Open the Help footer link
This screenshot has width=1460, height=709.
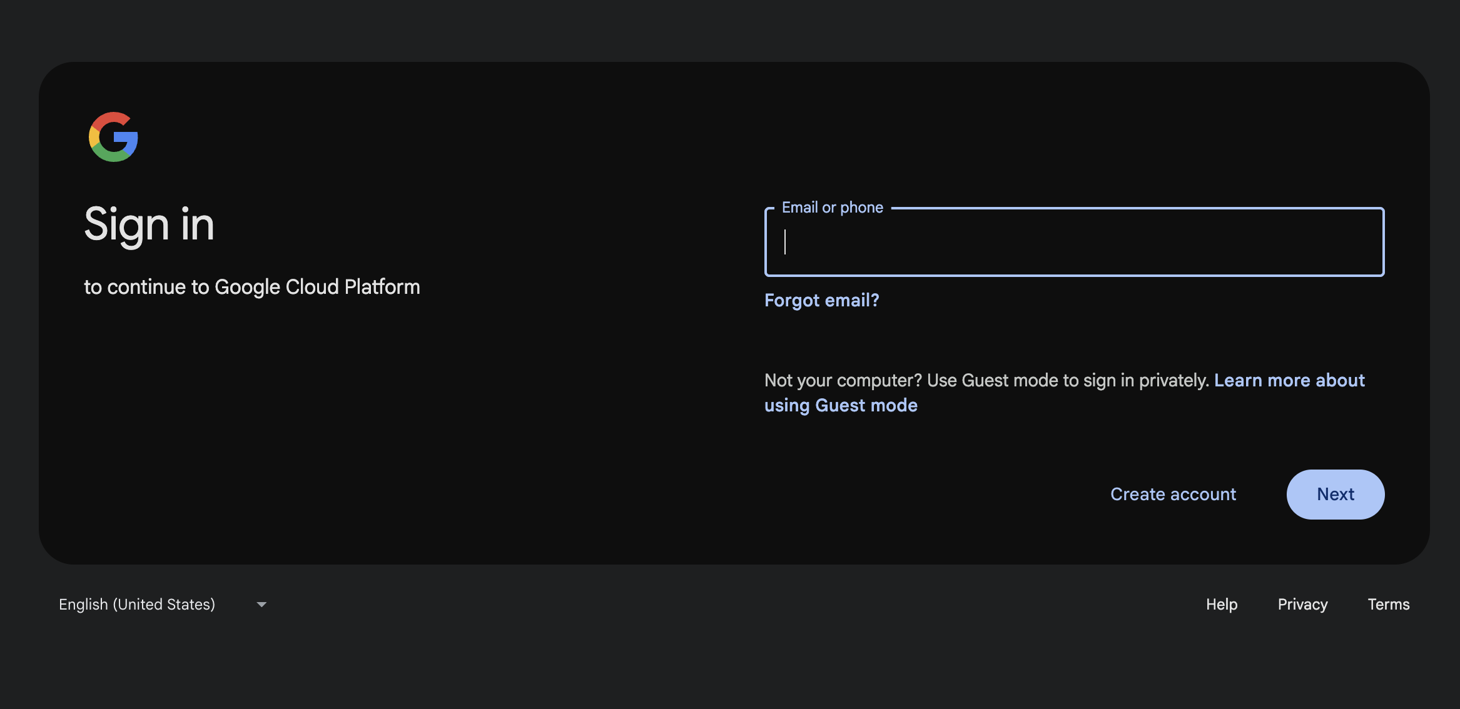point(1221,605)
